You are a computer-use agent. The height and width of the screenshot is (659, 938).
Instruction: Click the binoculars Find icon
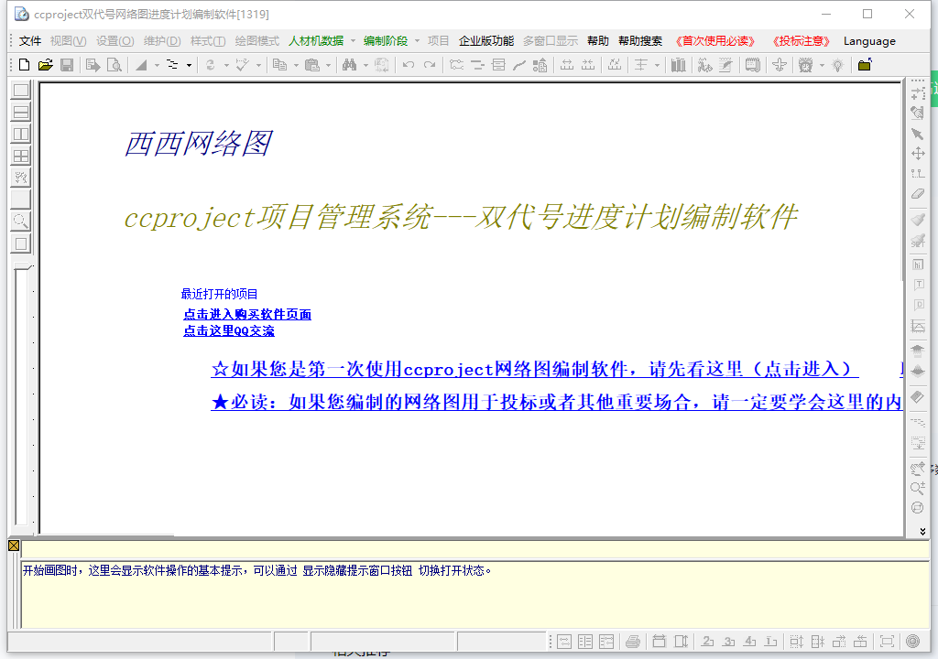point(348,65)
